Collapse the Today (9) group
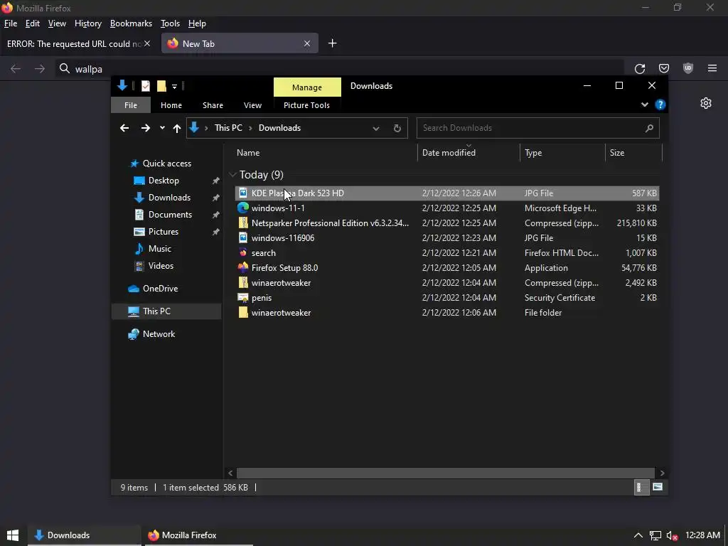This screenshot has width=728, height=546. [x=232, y=175]
